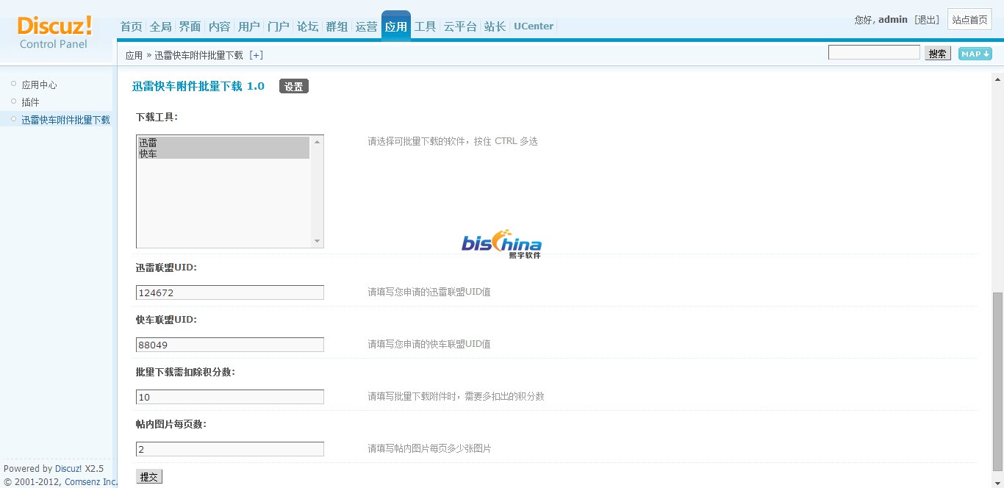Open the 群组 menu tab

point(337,26)
